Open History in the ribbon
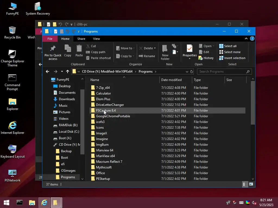Image resolution: width=278 pixels, height=208 pixels. pyautogui.click(x=206, y=58)
